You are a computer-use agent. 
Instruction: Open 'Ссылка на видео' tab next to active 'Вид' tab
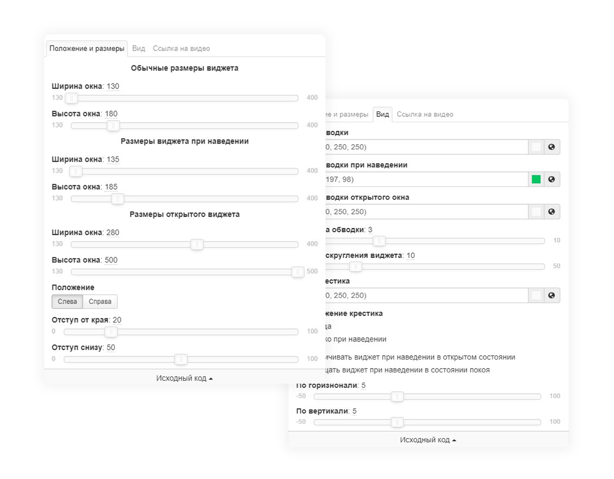[425, 114]
